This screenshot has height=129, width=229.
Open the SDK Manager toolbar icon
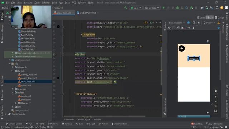(x=211, y=8)
